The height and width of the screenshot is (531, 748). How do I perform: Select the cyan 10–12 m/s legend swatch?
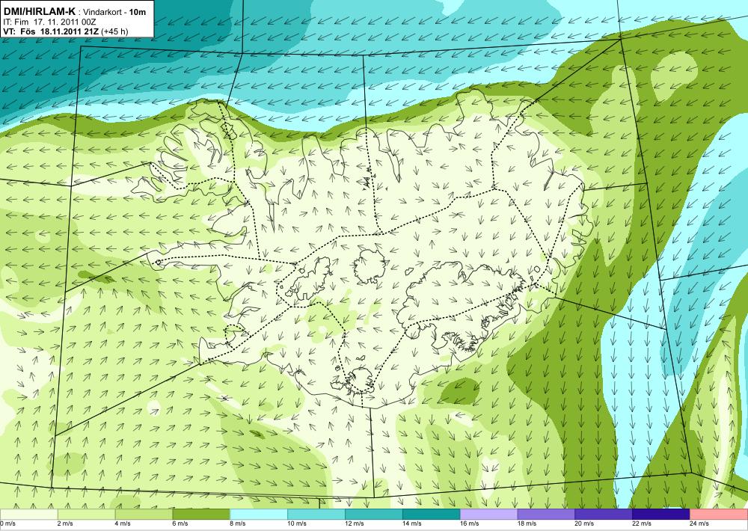(316, 515)
